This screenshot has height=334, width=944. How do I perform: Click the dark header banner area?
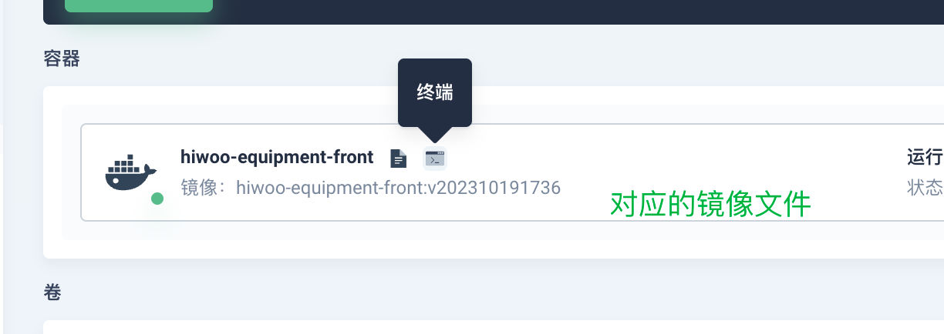(494, 12)
